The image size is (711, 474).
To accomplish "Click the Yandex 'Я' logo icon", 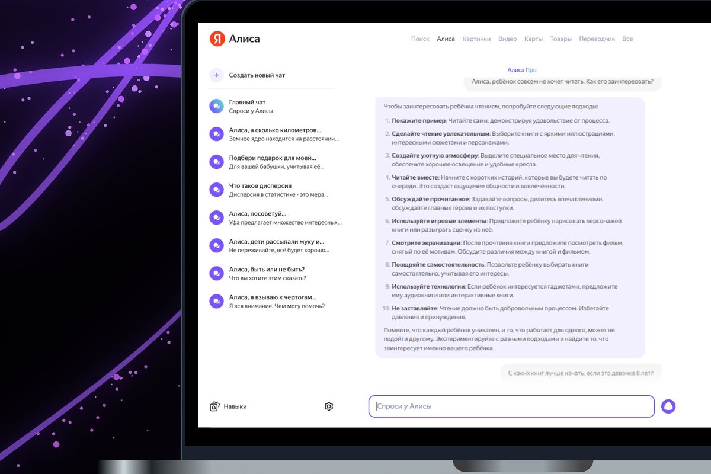I will [217, 39].
